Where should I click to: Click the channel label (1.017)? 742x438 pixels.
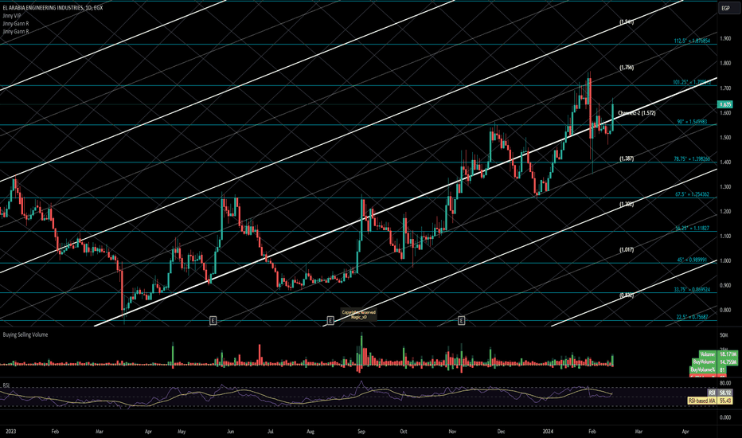(627, 249)
